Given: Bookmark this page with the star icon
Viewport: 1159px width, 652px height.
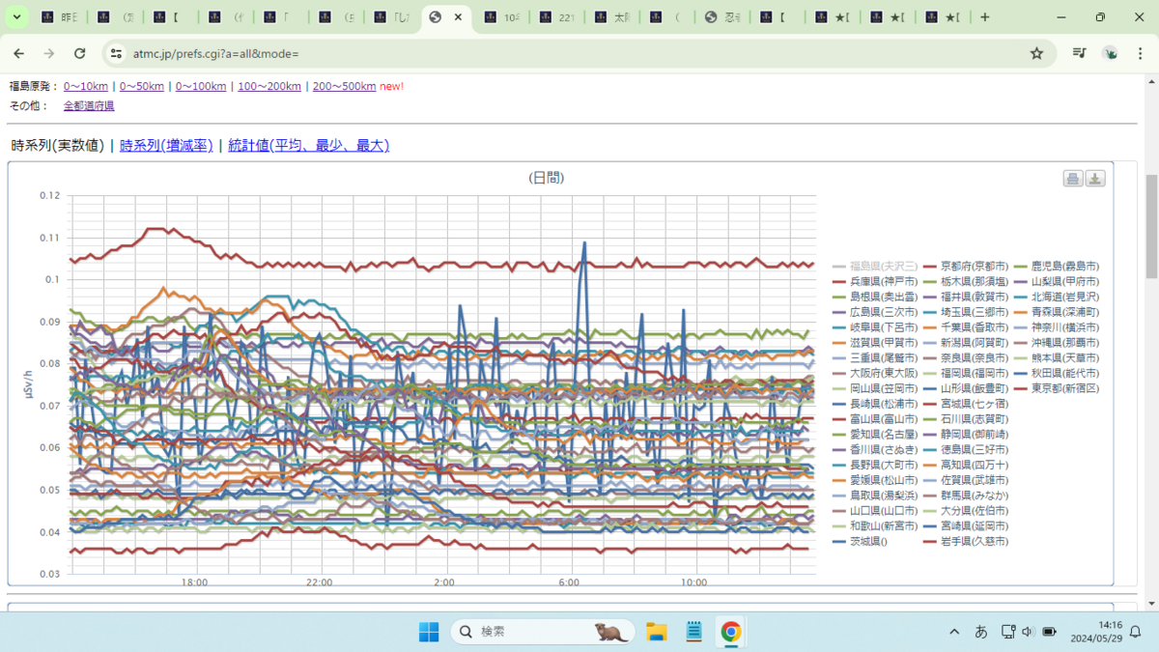Looking at the screenshot, I should 1036,54.
